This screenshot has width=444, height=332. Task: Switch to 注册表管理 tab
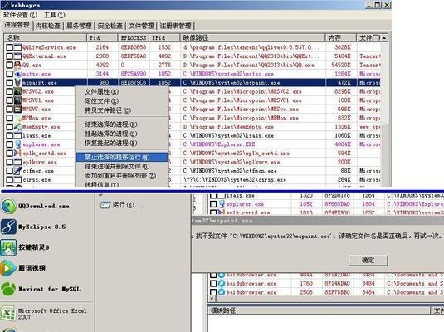176,26
